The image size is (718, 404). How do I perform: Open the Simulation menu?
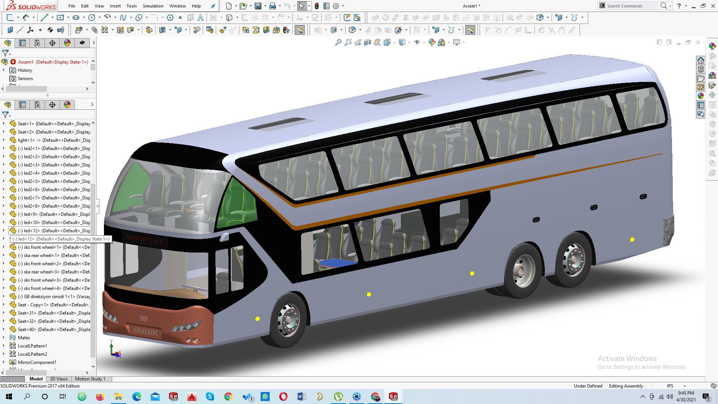153,6
